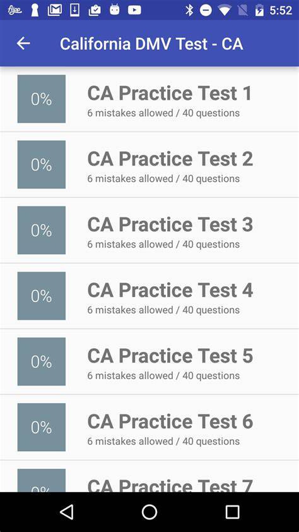
Task: Tap the California DMV Test - CA title
Action: point(151,44)
